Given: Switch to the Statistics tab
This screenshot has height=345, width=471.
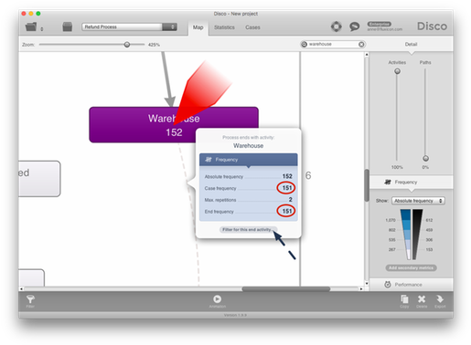Looking at the screenshot, I should (224, 27).
